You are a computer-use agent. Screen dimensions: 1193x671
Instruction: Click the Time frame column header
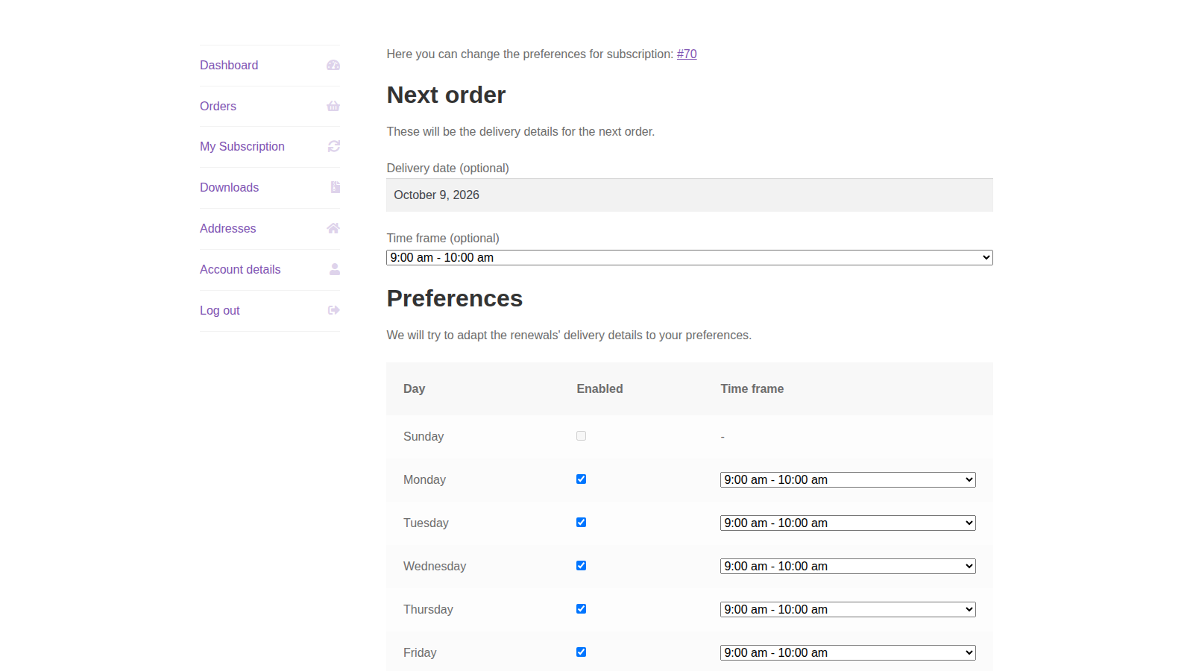(752, 389)
